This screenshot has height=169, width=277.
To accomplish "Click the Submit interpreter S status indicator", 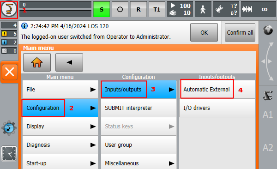I will point(102,9).
